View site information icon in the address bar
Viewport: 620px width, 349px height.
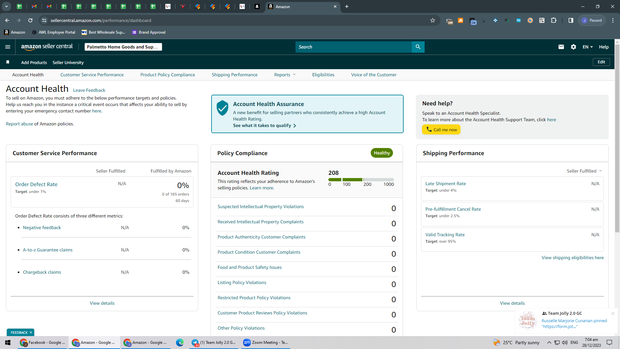(44, 20)
